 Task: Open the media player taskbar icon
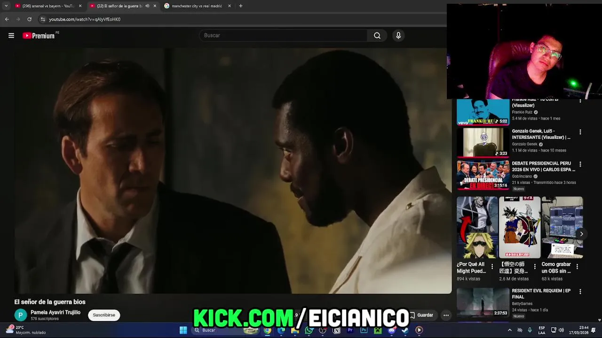(419, 330)
